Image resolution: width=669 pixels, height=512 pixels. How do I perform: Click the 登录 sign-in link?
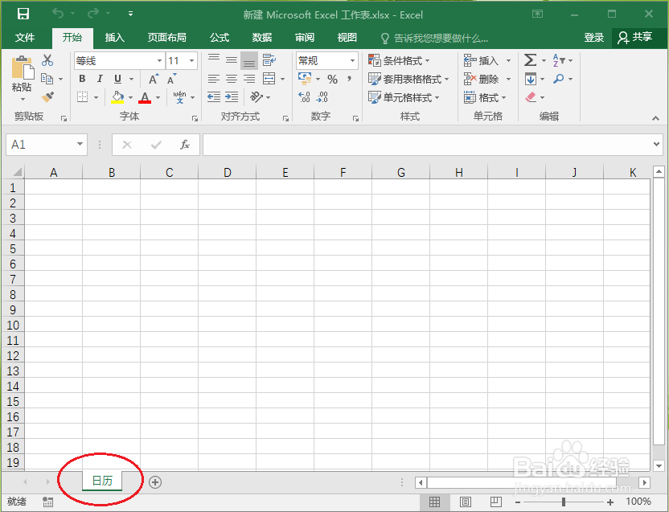coord(595,37)
